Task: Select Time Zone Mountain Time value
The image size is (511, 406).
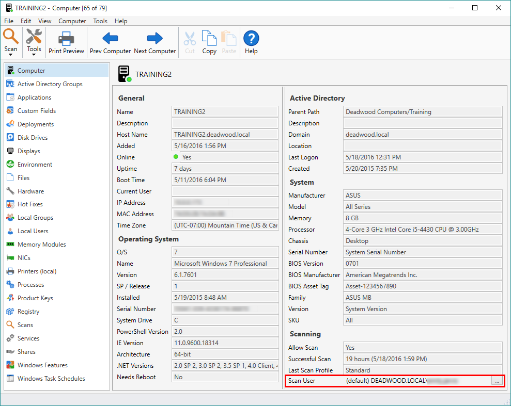Action: (225, 225)
